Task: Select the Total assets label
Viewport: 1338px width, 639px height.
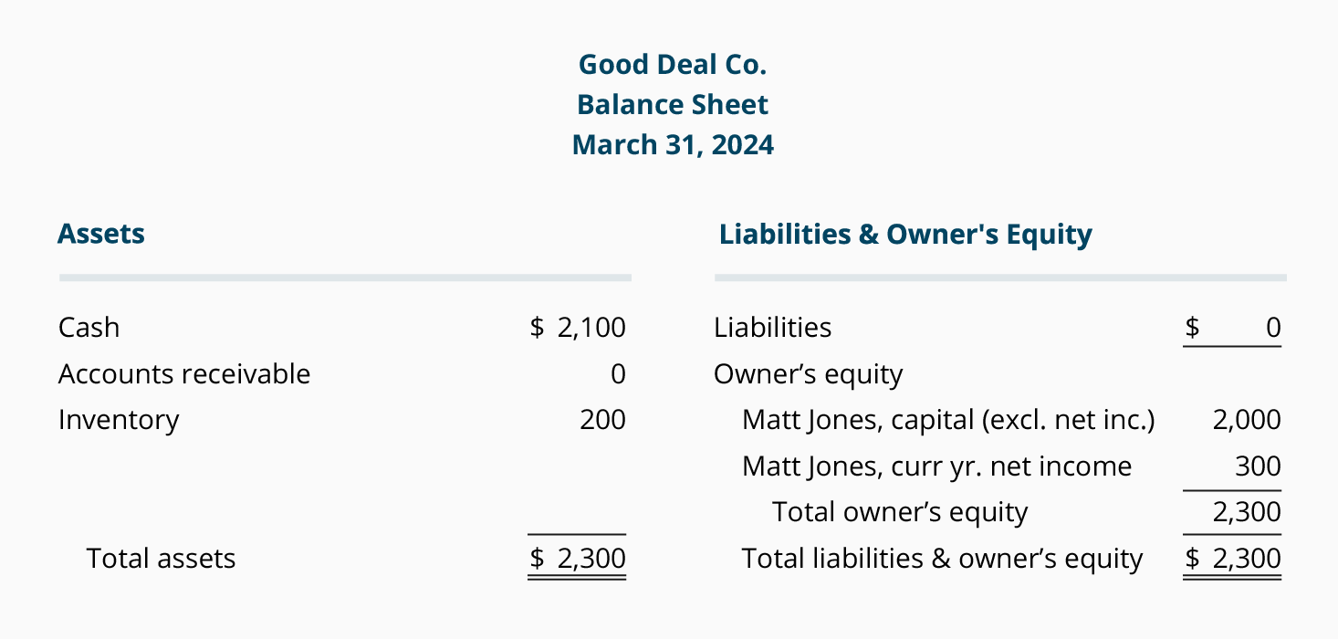Action: point(161,559)
